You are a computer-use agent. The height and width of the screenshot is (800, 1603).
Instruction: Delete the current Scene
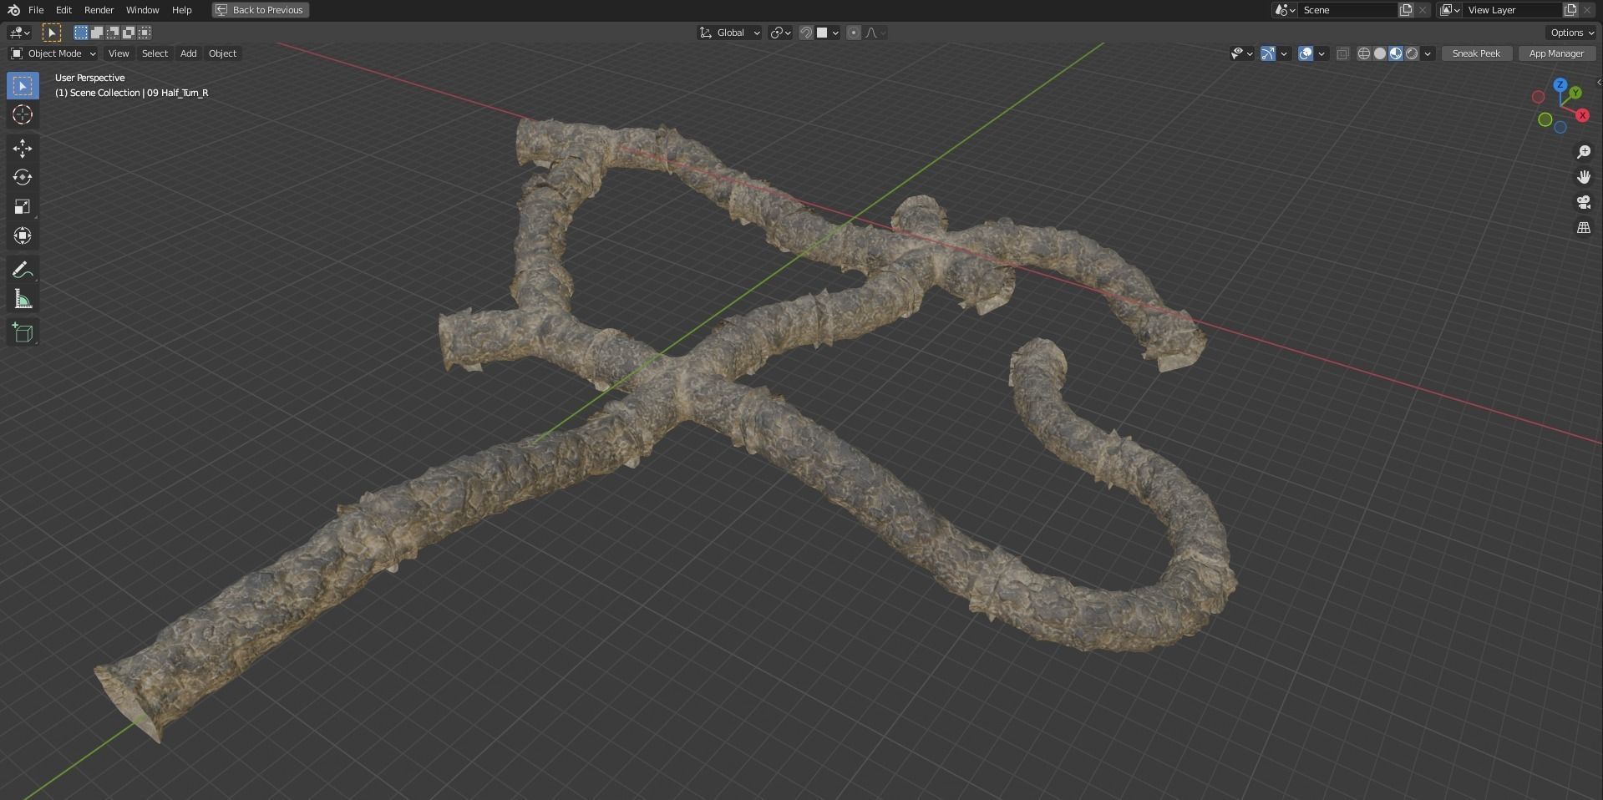click(x=1423, y=10)
